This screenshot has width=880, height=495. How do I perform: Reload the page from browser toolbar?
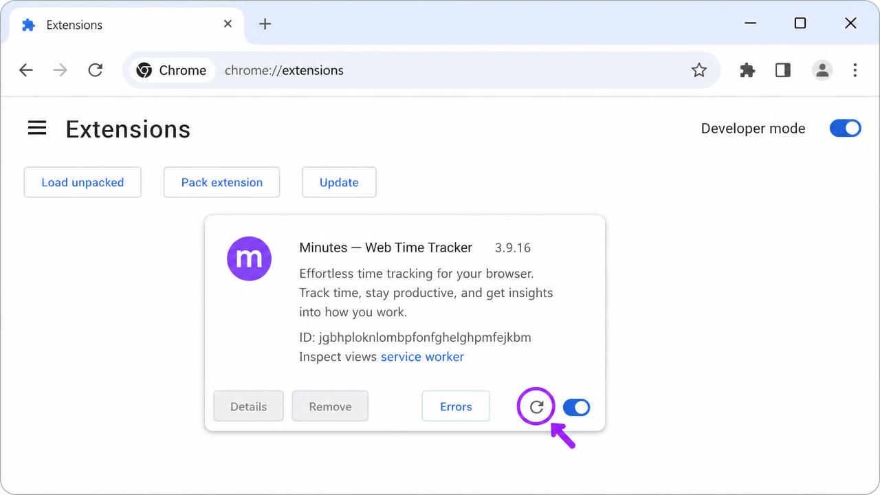pos(96,70)
